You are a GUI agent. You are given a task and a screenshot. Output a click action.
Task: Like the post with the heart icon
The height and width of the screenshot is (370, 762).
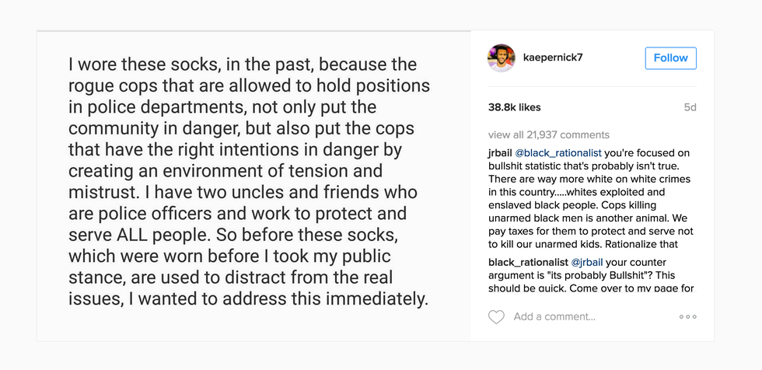tap(496, 316)
